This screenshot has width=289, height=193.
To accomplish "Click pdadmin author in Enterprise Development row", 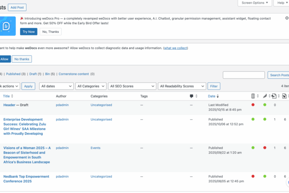I will click(x=62, y=119).
